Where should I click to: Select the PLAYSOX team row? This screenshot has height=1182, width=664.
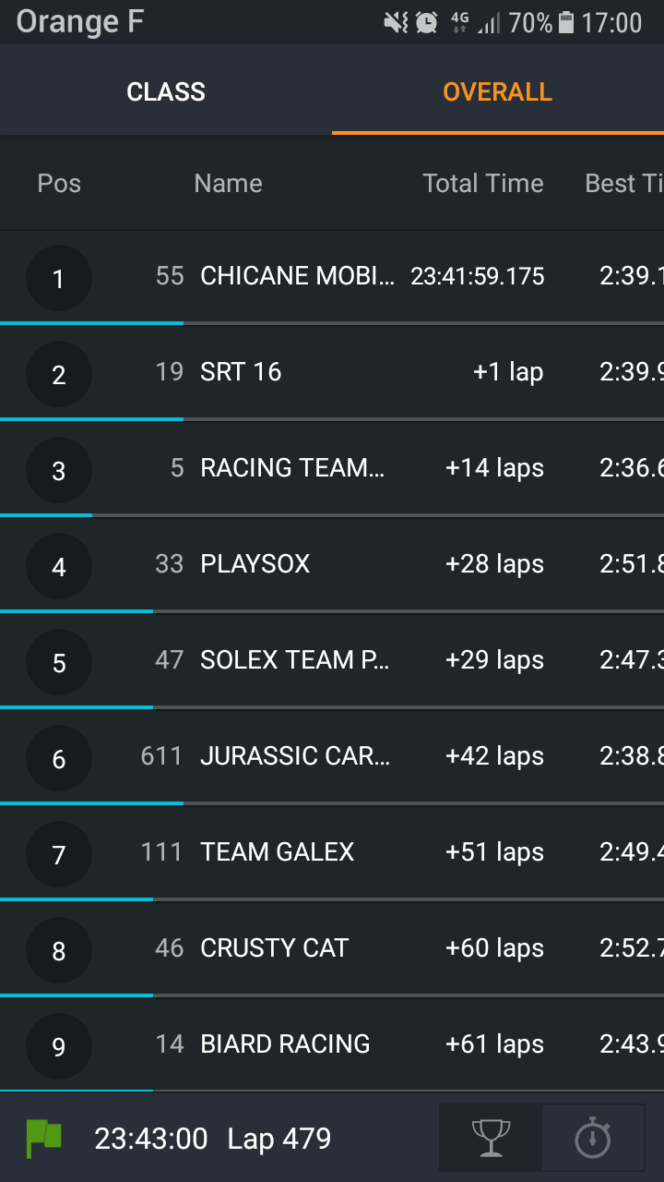pyautogui.click(x=255, y=564)
